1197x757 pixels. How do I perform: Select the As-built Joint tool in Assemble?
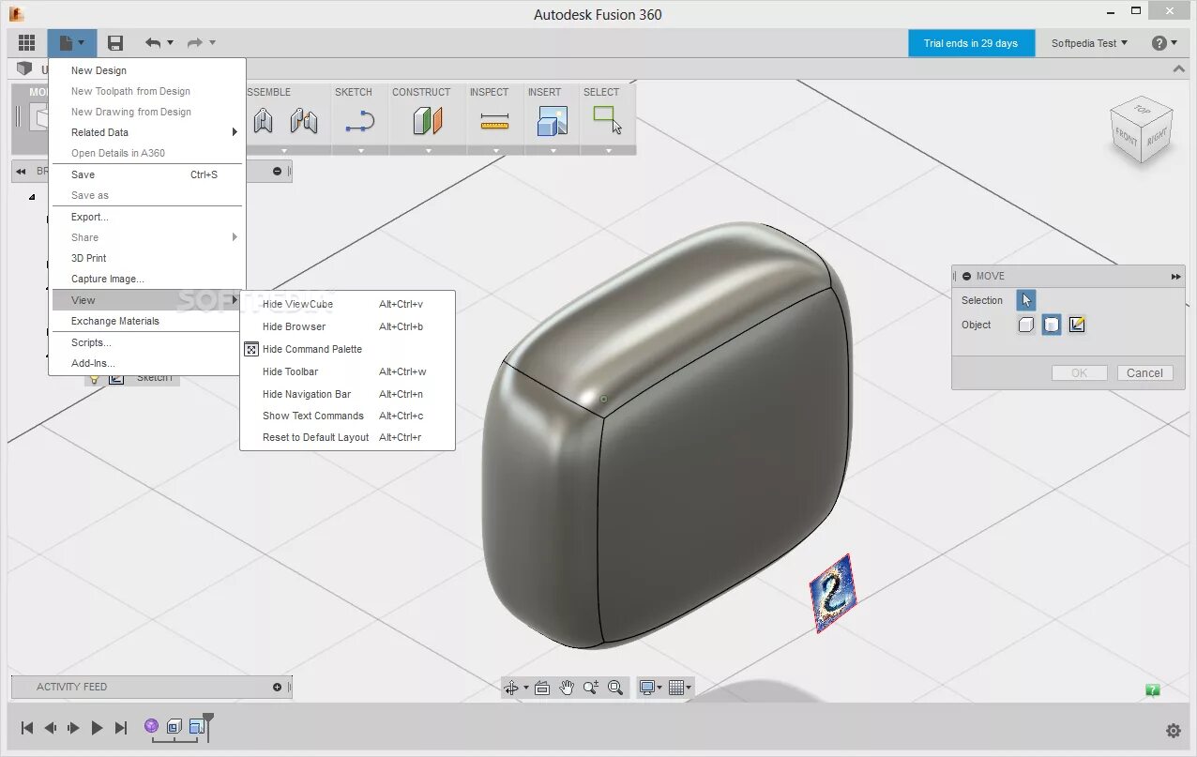(303, 121)
